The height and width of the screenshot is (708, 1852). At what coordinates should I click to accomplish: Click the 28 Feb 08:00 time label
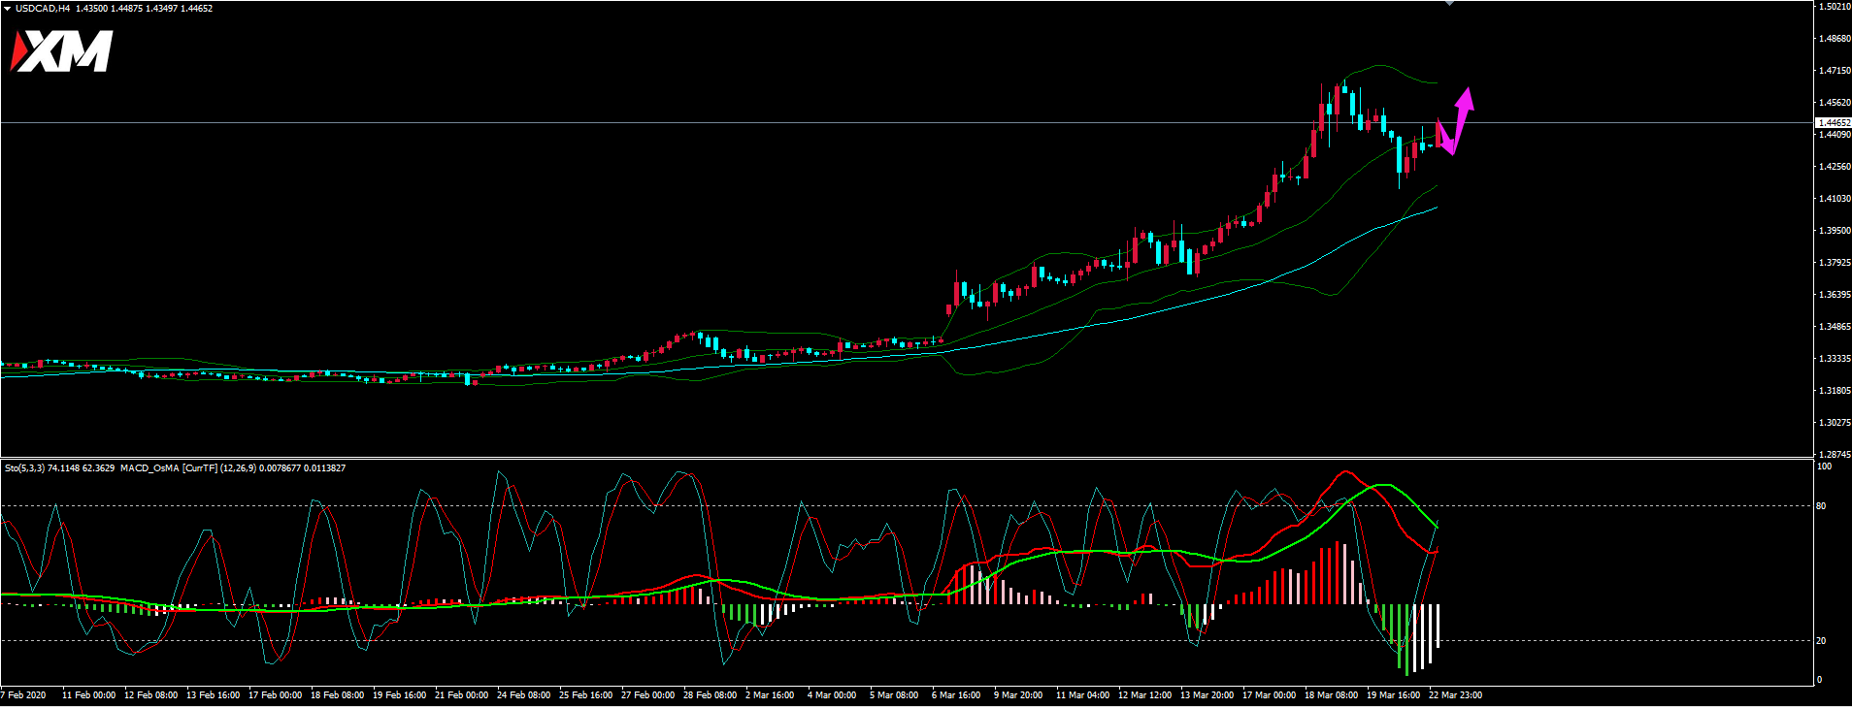710,695
